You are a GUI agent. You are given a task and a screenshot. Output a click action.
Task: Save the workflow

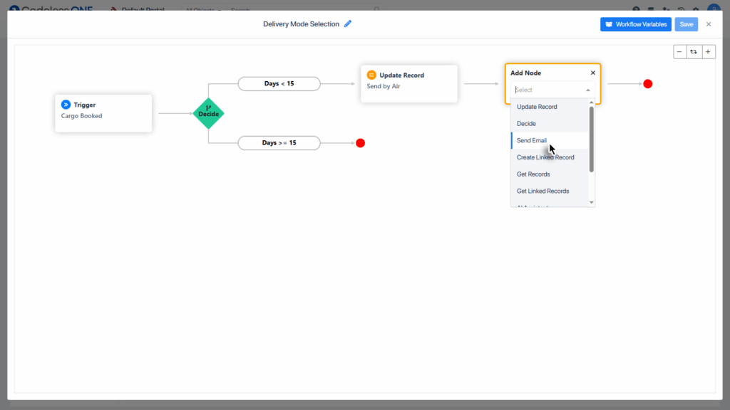coord(686,24)
